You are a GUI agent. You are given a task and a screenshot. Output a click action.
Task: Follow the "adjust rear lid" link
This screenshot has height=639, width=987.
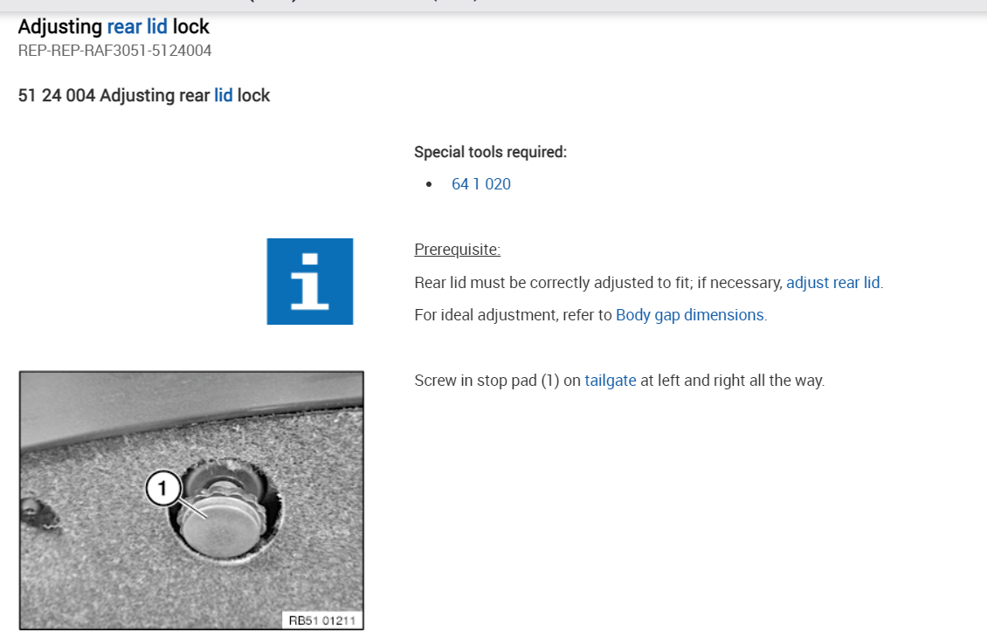tap(832, 283)
